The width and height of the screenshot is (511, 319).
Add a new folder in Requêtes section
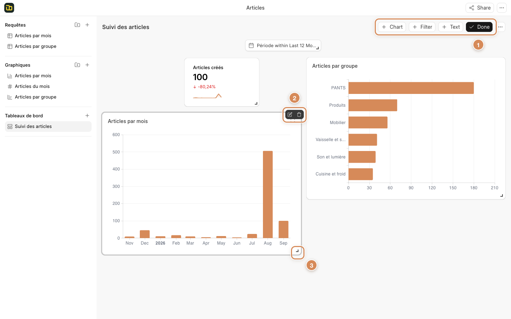coord(77,25)
